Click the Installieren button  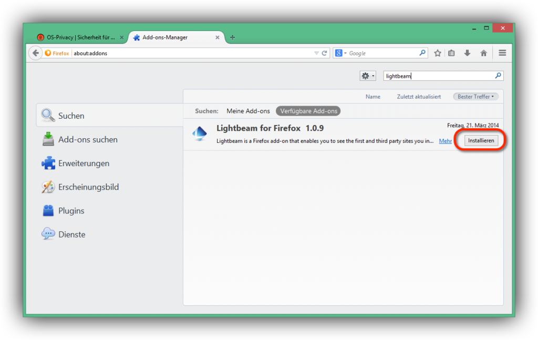point(481,140)
